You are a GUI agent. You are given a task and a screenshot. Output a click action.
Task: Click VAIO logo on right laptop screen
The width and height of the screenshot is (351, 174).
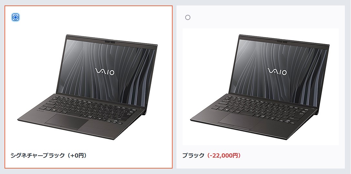277,72
